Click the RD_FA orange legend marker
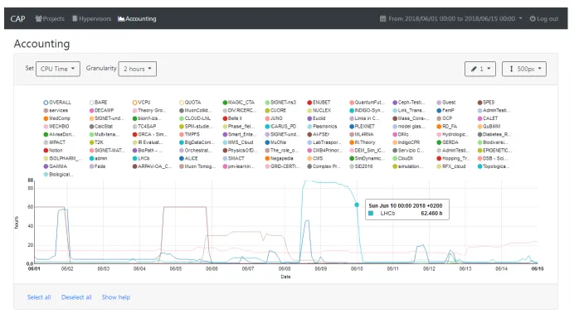584x313 pixels. [439, 127]
